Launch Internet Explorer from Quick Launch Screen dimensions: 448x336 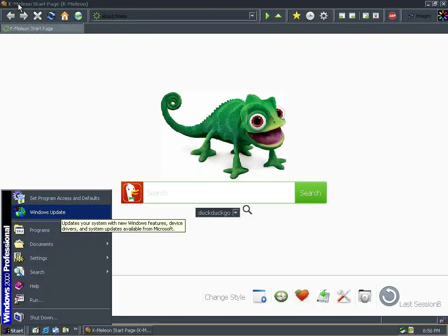[x=45, y=330]
